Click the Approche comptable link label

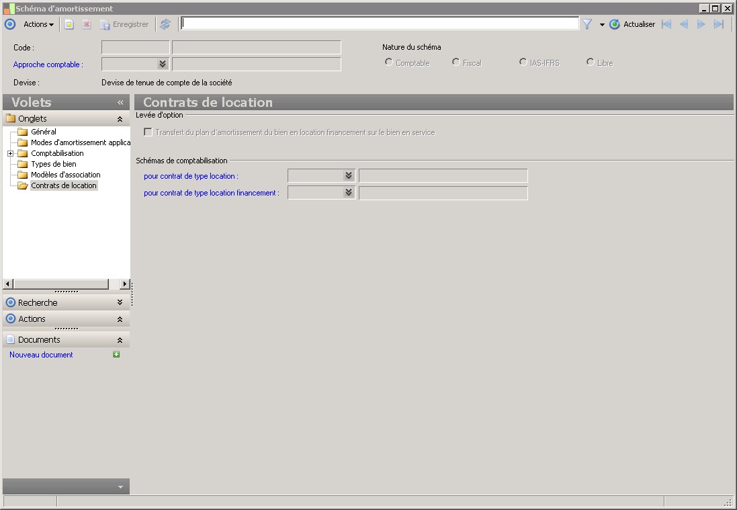(48, 65)
